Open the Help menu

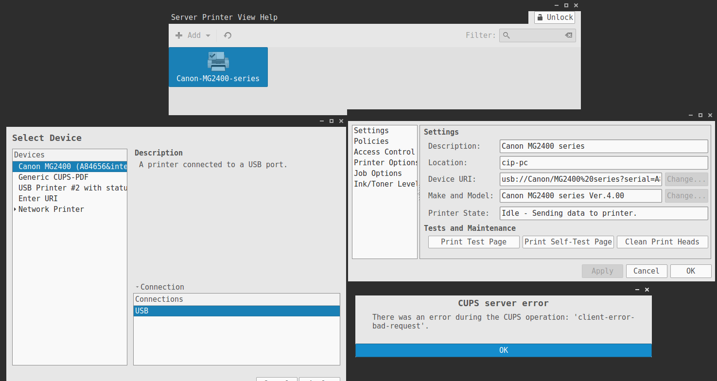point(268,17)
